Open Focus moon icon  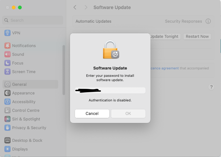coord(7,63)
